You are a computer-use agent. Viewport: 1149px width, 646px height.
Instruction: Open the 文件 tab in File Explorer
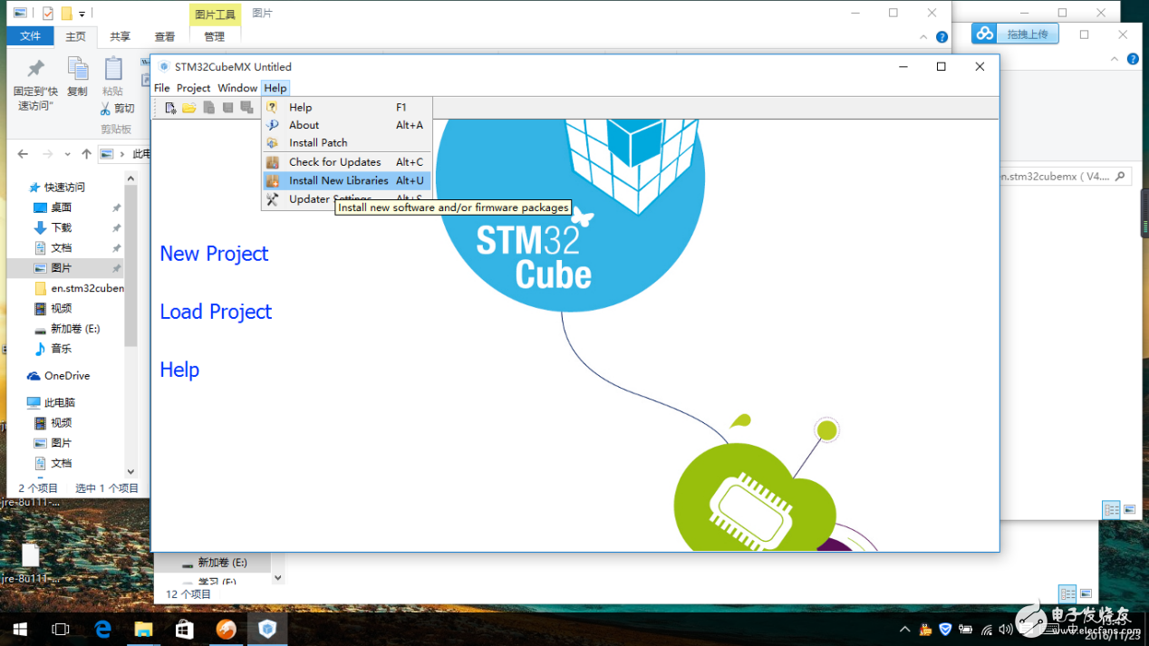(x=31, y=36)
